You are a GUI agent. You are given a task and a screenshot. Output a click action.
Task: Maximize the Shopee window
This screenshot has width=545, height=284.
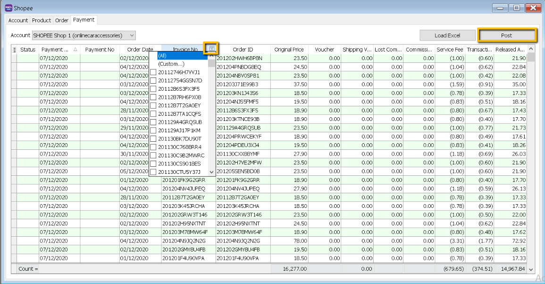pos(517,8)
